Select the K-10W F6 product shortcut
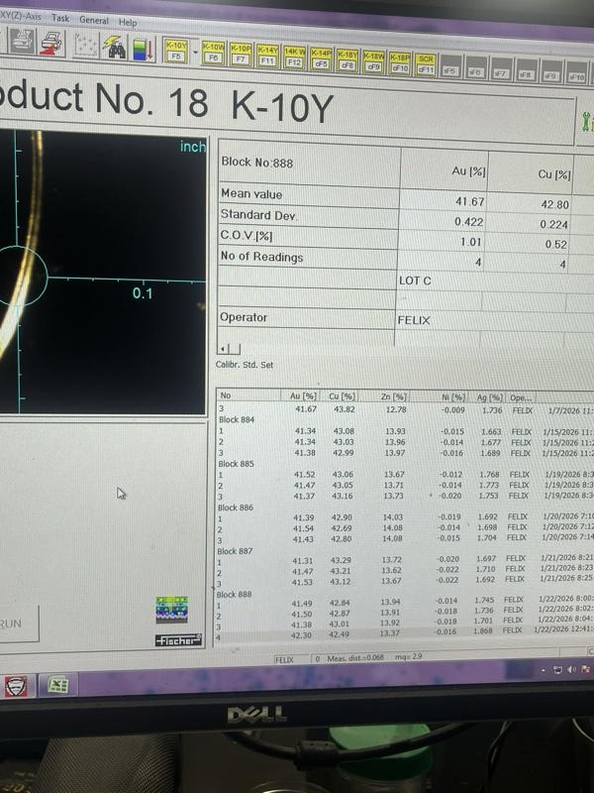This screenshot has width=594, height=793. (x=213, y=53)
